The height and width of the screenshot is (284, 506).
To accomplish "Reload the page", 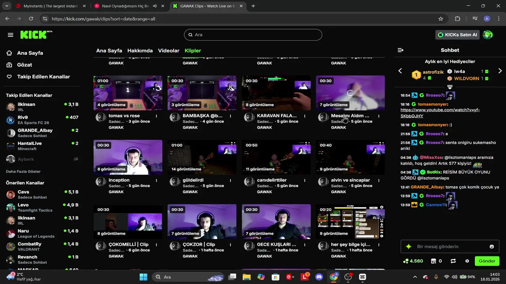I will tap(31, 19).
